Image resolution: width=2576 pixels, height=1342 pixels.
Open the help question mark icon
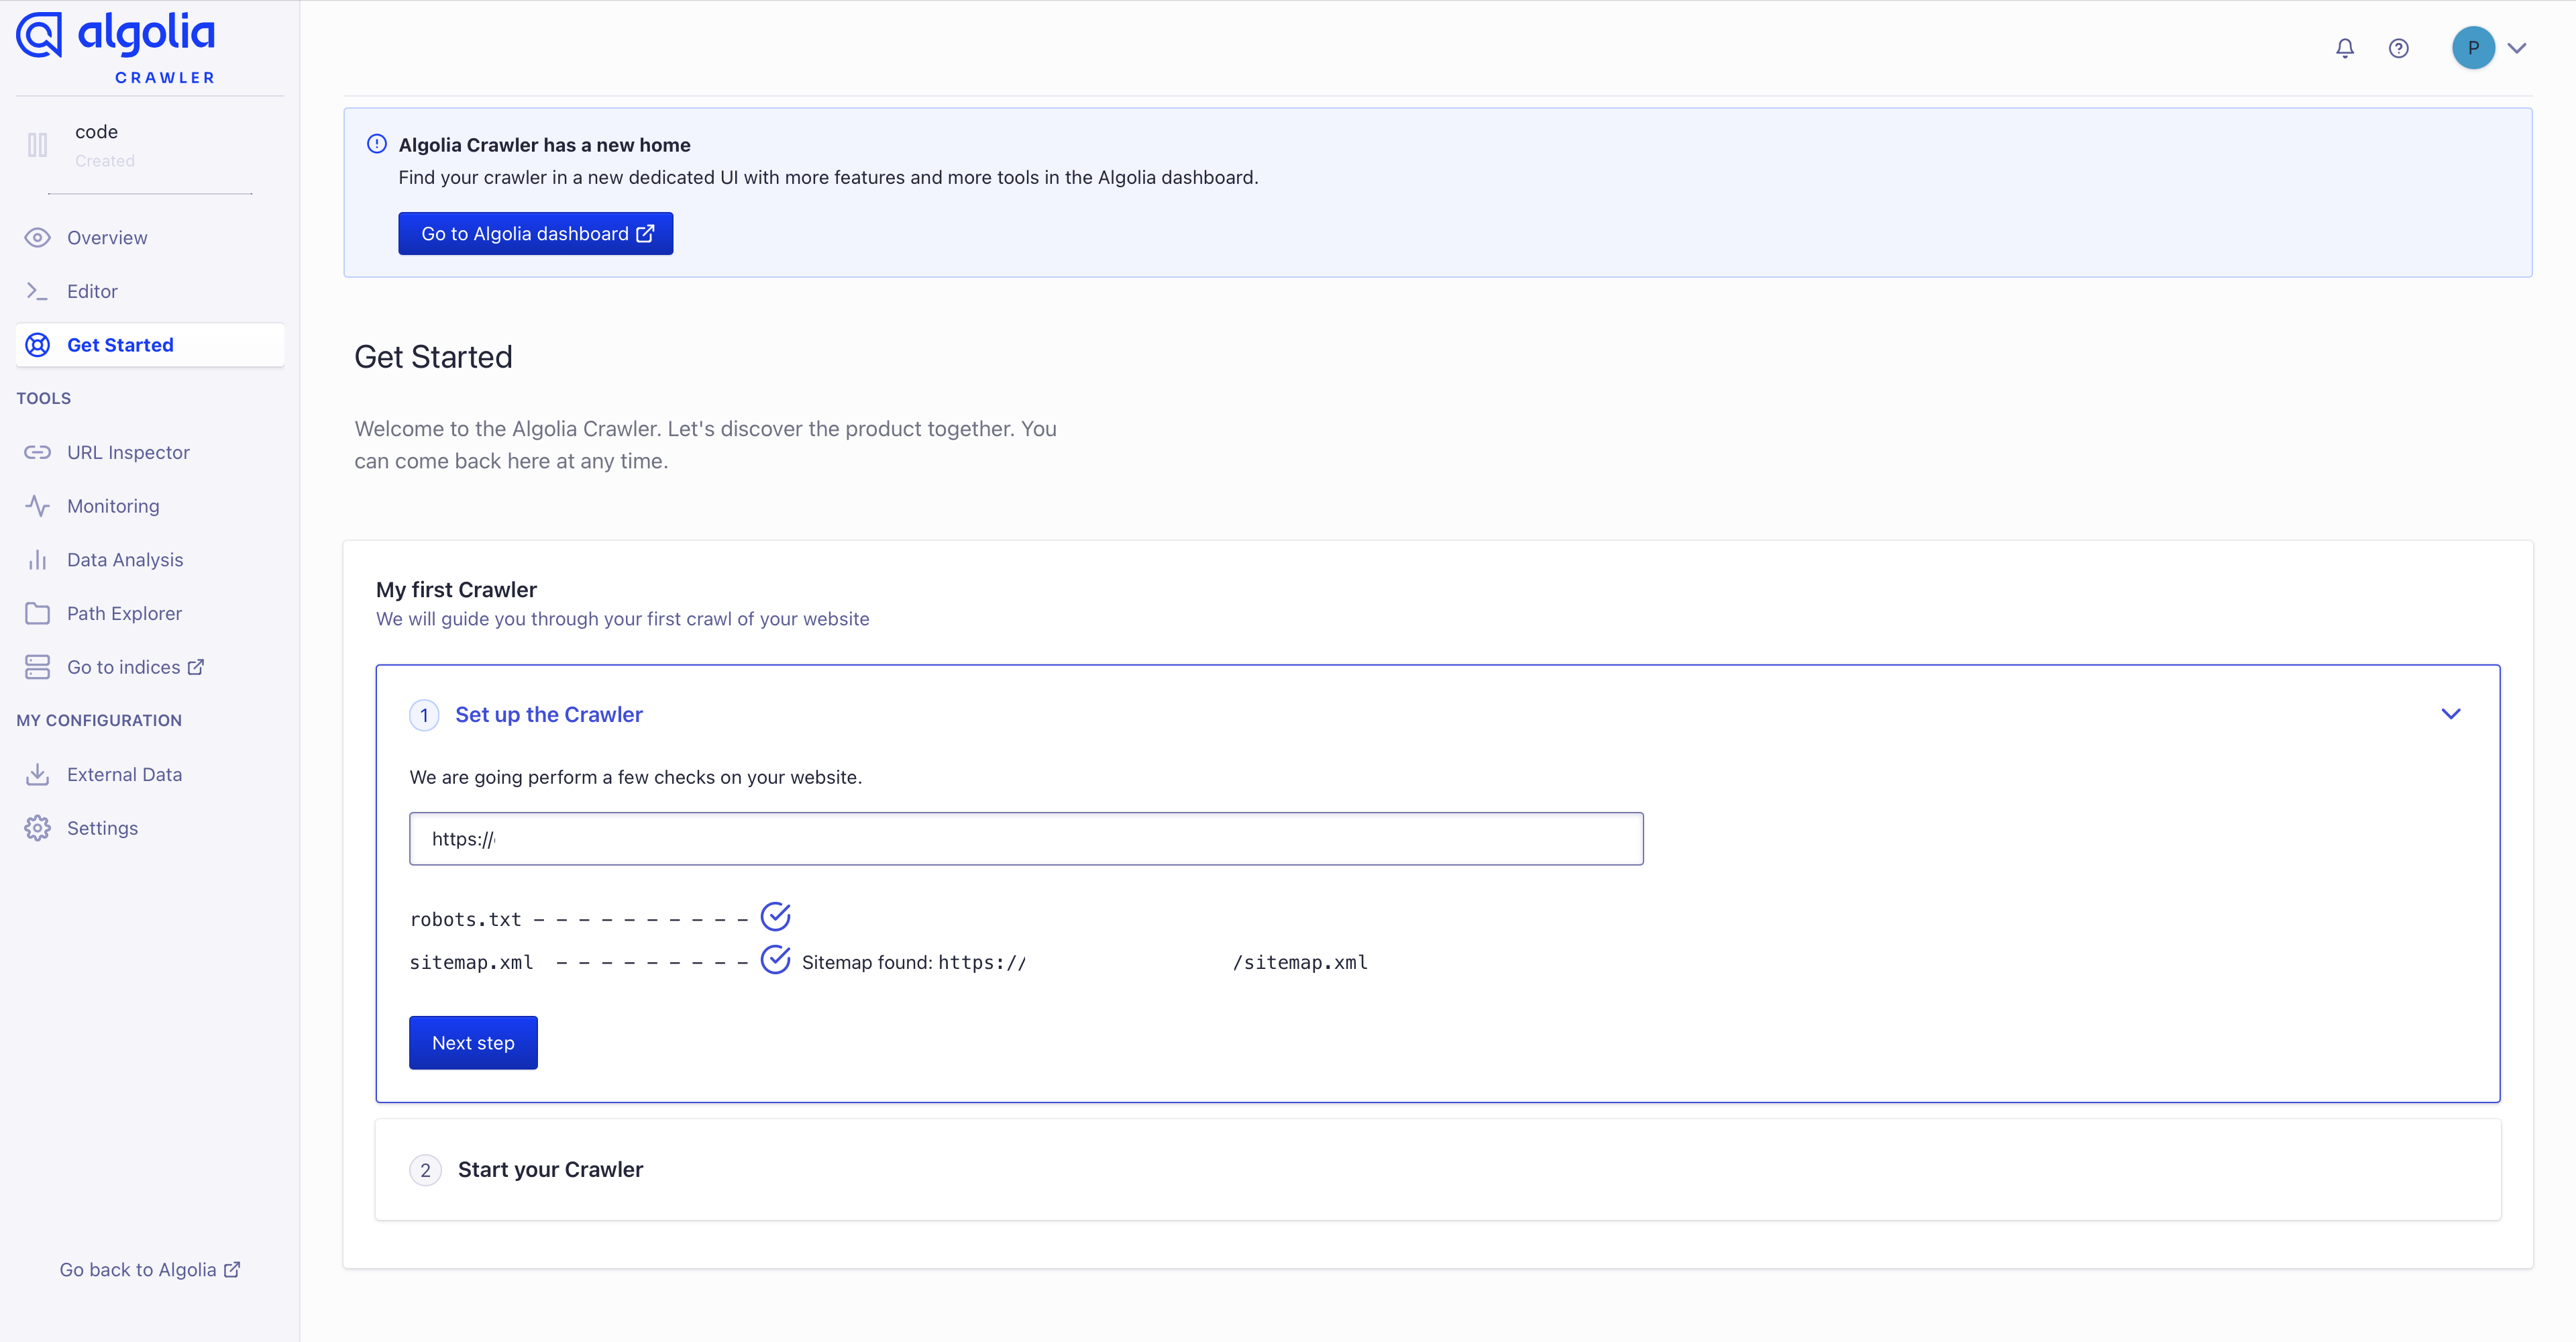pyautogui.click(x=2398, y=48)
